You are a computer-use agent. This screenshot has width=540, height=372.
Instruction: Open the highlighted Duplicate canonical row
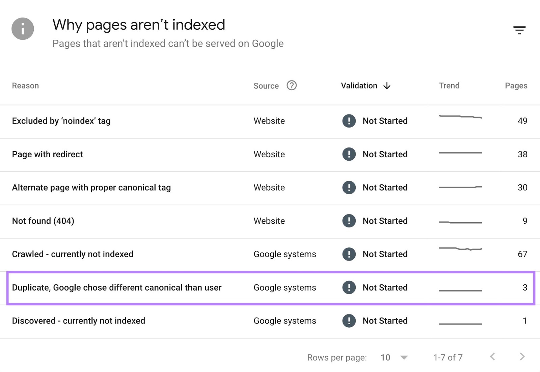click(116, 288)
